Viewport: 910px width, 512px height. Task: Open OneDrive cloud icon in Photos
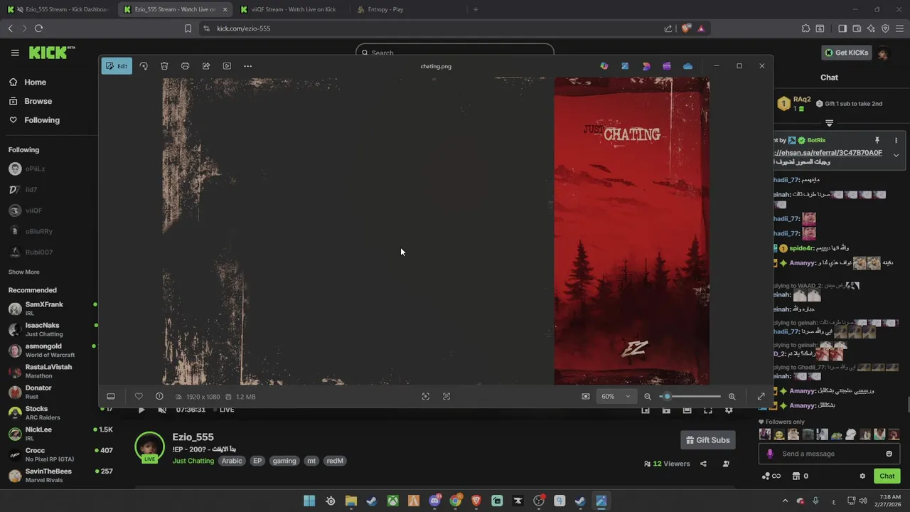687,66
